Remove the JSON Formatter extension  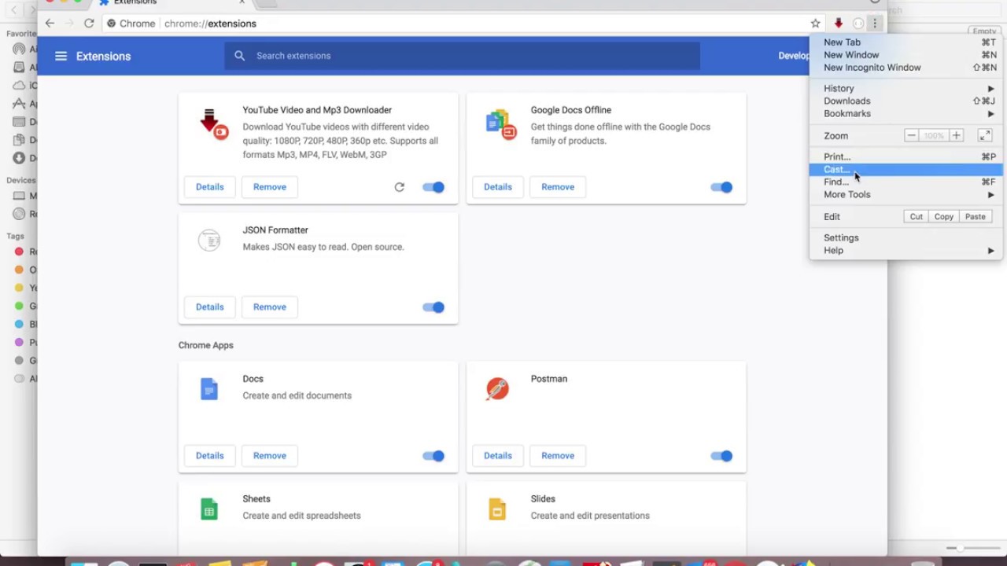coord(270,307)
